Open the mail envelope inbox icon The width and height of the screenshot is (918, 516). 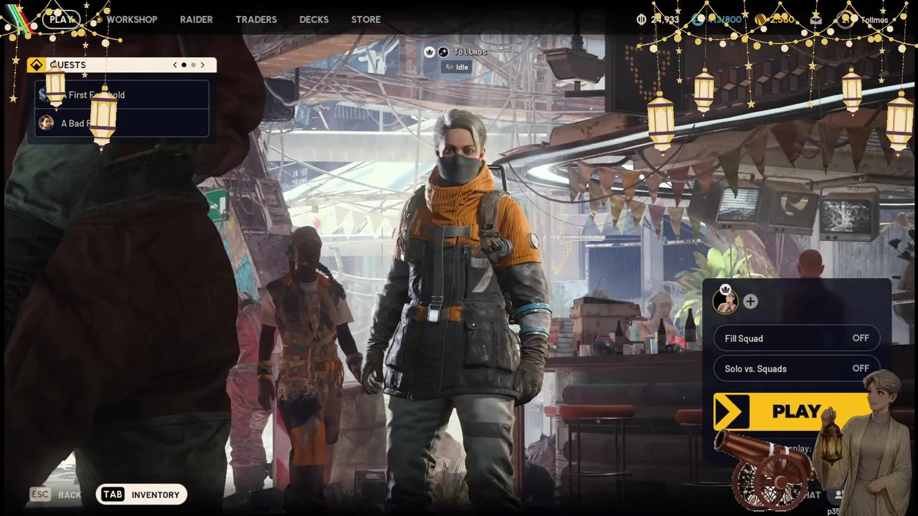click(816, 19)
